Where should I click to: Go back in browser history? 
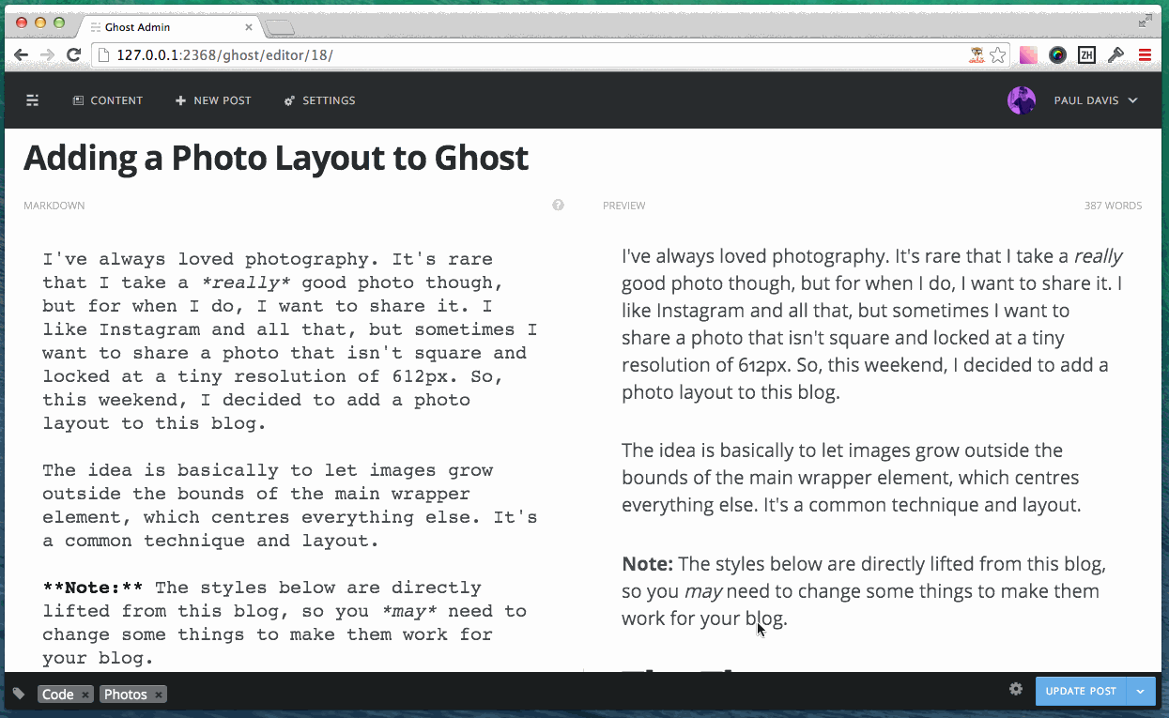pyautogui.click(x=21, y=55)
